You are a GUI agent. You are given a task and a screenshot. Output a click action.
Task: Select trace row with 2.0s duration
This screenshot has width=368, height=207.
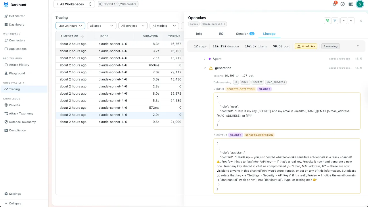pos(120,115)
